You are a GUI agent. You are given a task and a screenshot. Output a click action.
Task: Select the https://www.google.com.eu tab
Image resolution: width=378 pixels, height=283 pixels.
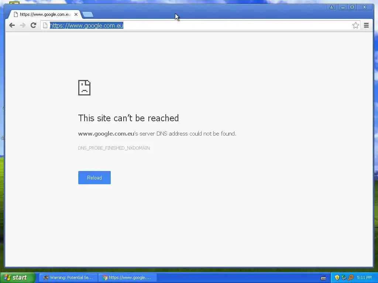pyautogui.click(x=45, y=14)
